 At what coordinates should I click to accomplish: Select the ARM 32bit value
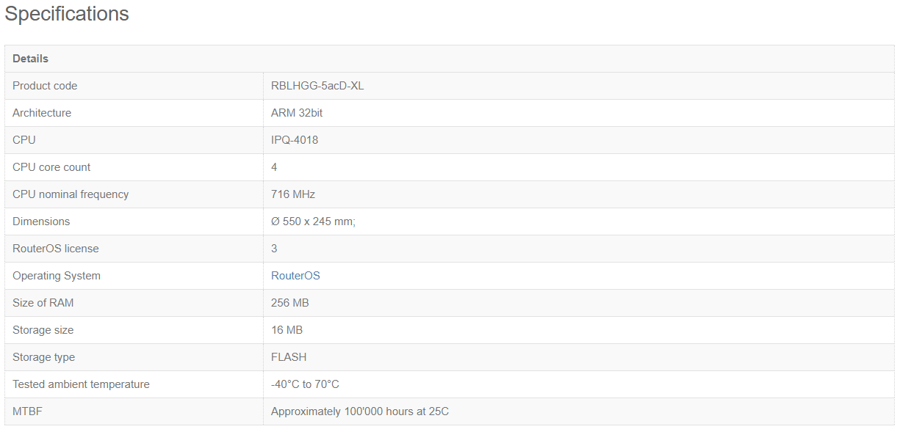(297, 113)
